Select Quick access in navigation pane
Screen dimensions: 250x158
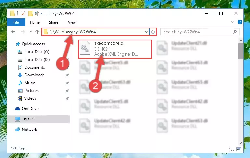tap(33, 44)
